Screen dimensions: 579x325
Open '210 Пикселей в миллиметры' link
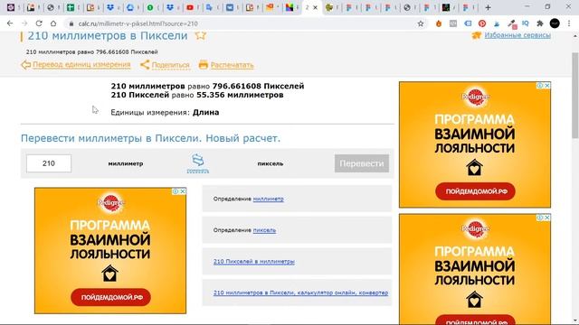click(x=253, y=261)
